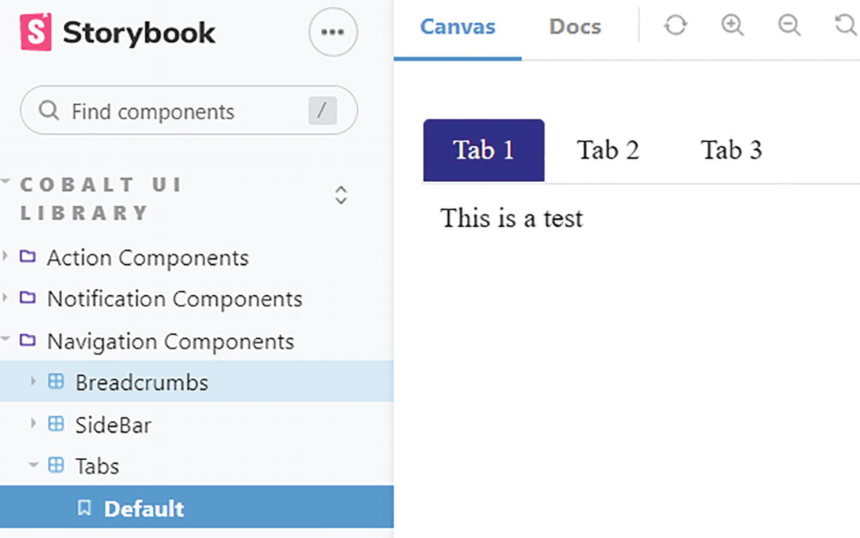Switch to the Docs tab
The height and width of the screenshot is (538, 860).
point(575,28)
